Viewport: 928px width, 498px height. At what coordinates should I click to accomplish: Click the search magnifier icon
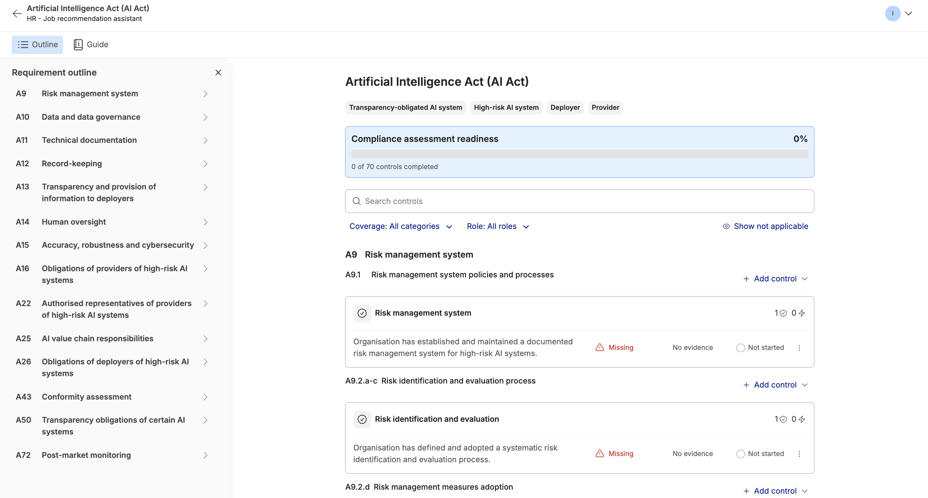356,201
